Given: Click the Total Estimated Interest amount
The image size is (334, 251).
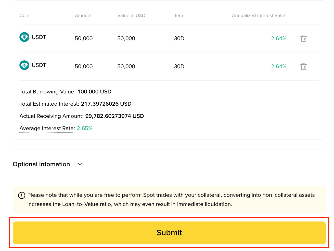Looking at the screenshot, I should pos(106,104).
